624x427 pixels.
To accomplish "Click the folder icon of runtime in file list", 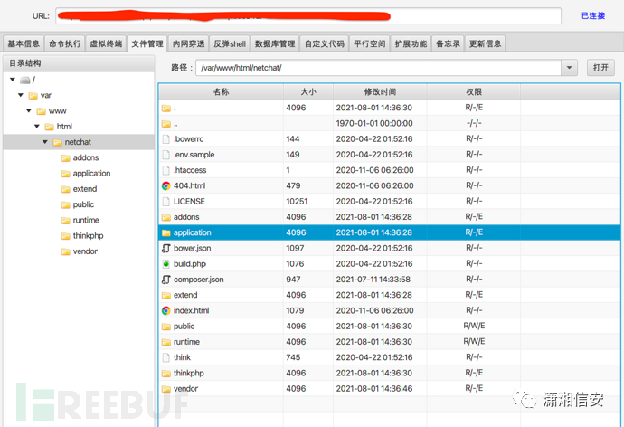I will click(x=166, y=342).
